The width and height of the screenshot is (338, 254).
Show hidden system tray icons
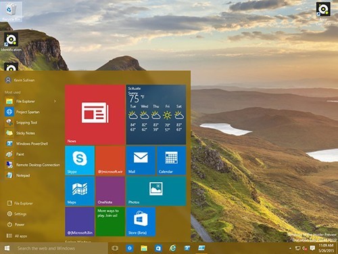coord(290,249)
